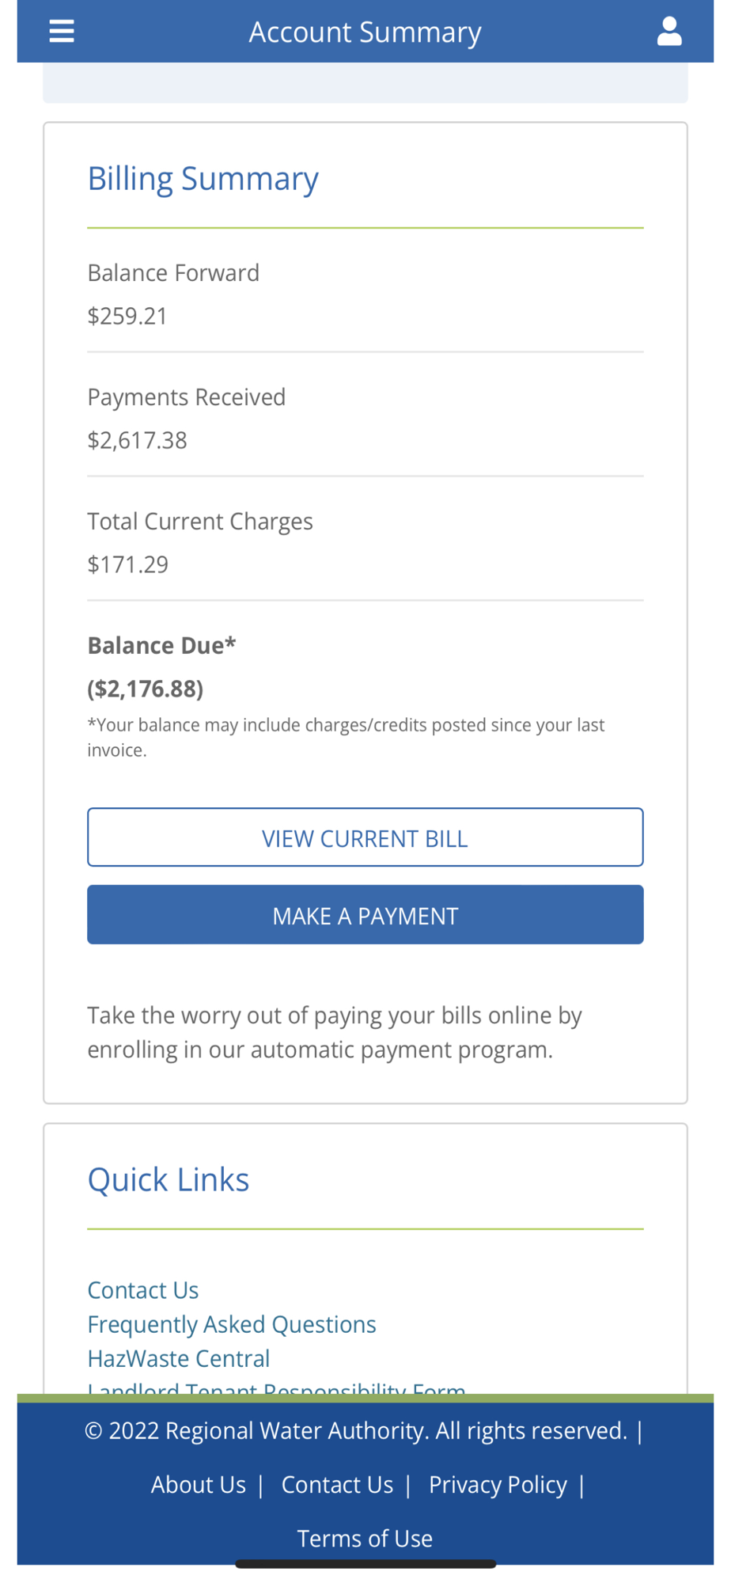Image resolution: width=731 pixels, height=1583 pixels.
Task: Click the Quick Links section heading
Action: coord(168,1180)
